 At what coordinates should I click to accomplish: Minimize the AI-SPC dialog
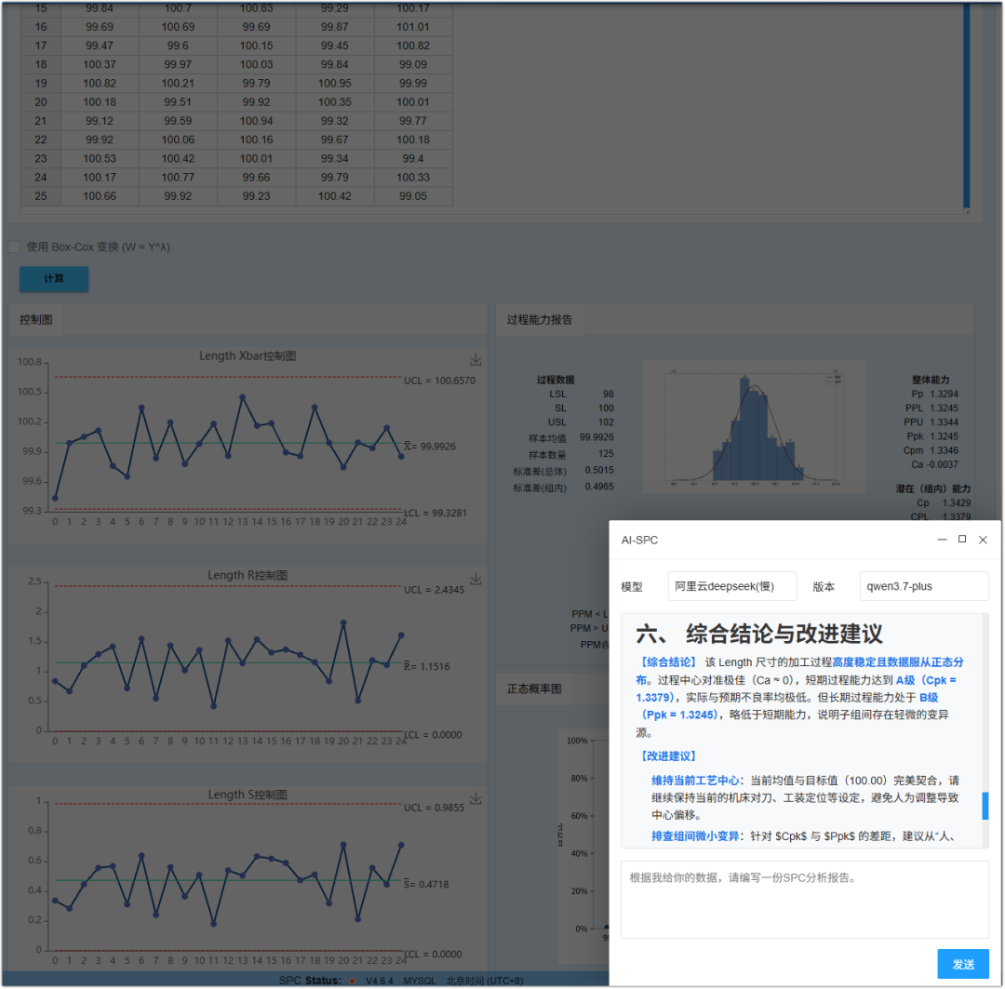pos(942,540)
